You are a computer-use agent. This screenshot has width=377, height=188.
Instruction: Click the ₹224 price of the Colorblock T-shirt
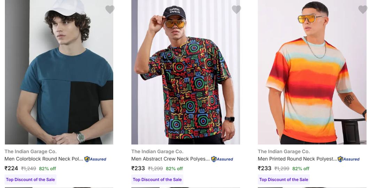11,169
